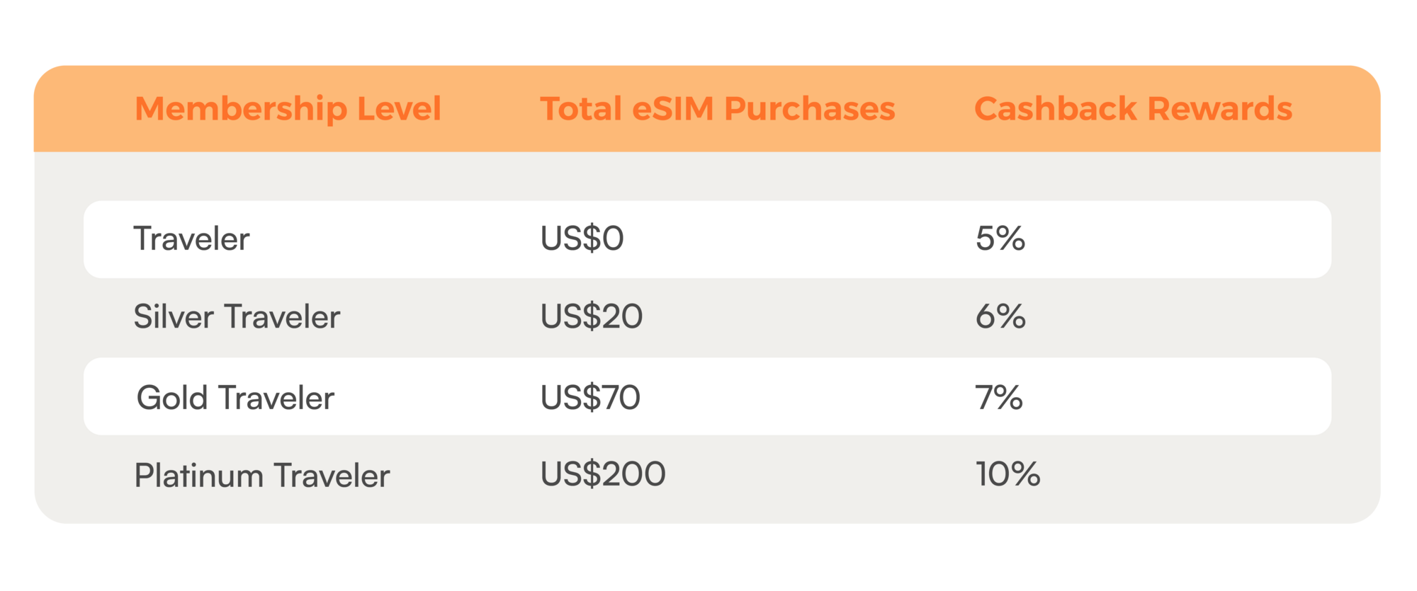Click the 6% cashback value
The width and height of the screenshot is (1417, 591).
point(1000,316)
